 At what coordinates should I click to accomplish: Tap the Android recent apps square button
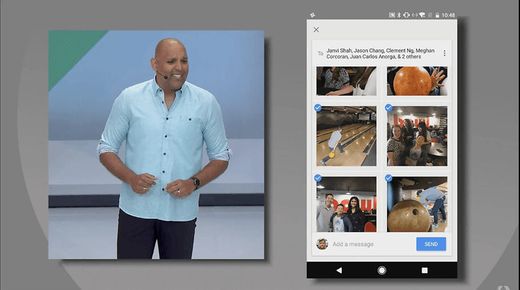click(x=424, y=271)
